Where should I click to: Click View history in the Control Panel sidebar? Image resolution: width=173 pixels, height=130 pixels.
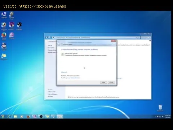[x=51, y=48]
